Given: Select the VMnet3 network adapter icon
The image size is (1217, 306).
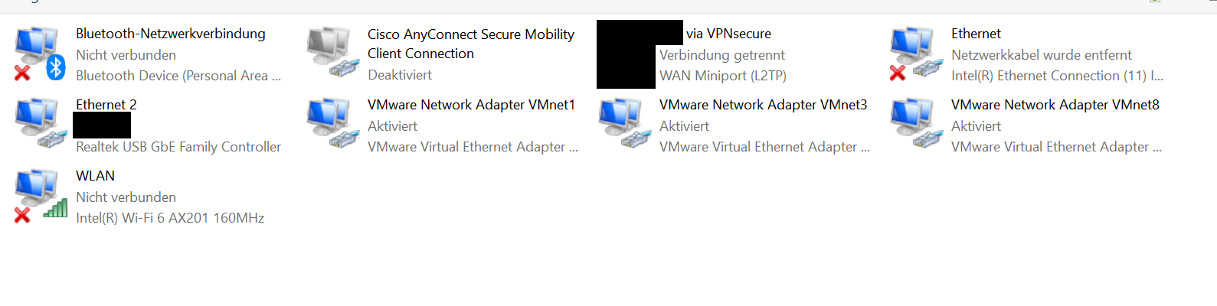Looking at the screenshot, I should pos(623,123).
